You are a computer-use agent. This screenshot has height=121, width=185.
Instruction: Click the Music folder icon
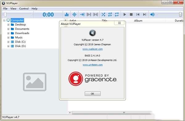[12, 38]
